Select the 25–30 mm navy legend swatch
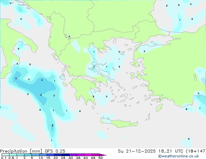 click(66, 155)
